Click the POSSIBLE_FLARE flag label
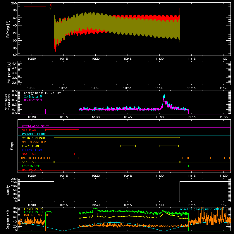The image size is (234, 234). 34,134
